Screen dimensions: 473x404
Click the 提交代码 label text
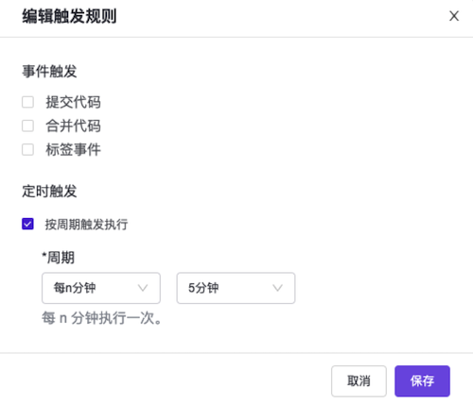pos(73,102)
